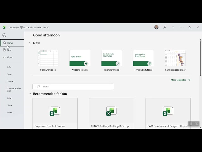Click the Report (4) file name text
The image size is (202, 152).
tap(14, 28)
